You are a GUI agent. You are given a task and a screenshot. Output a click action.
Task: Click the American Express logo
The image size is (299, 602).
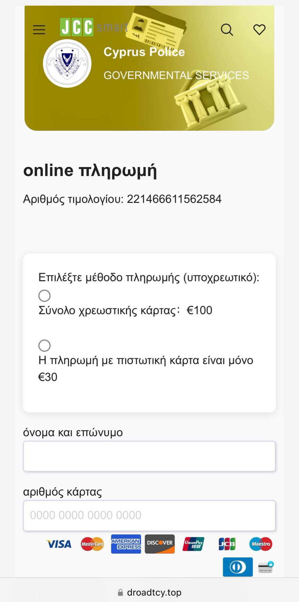tap(126, 544)
